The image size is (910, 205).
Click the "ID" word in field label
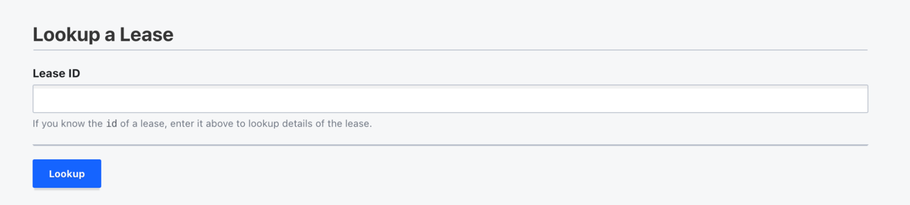click(74, 73)
